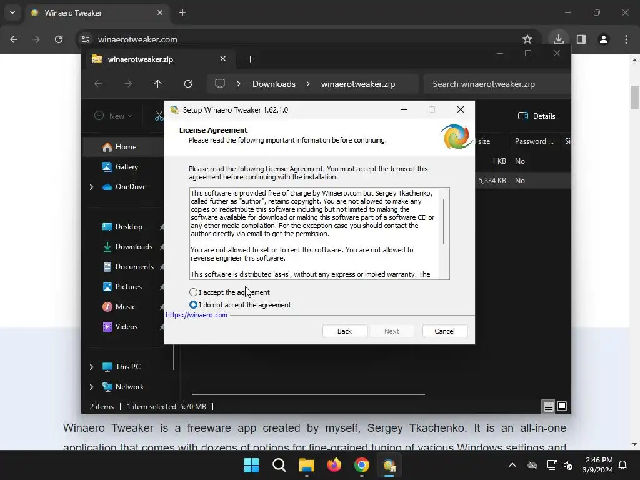Select the Winaero Tweaker Chrome tab

tap(98, 13)
